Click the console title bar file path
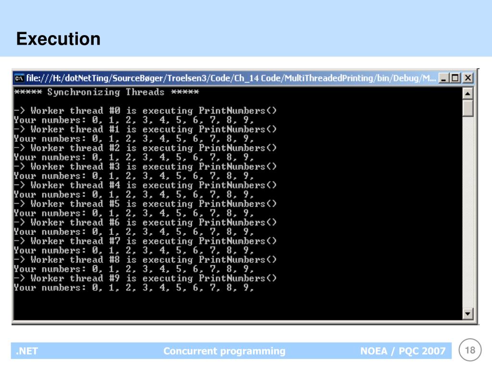 click(x=231, y=78)
